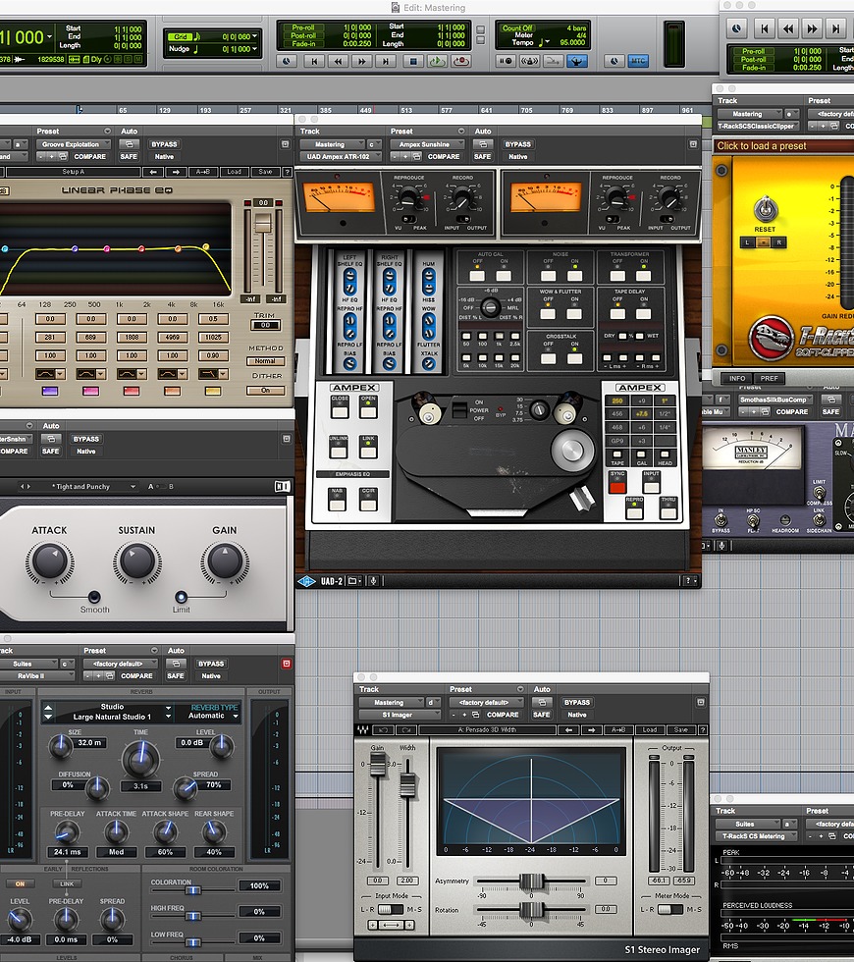Viewport: 854px width, 962px height.
Task: Open the UAD-2 help question mark
Action: [689, 580]
